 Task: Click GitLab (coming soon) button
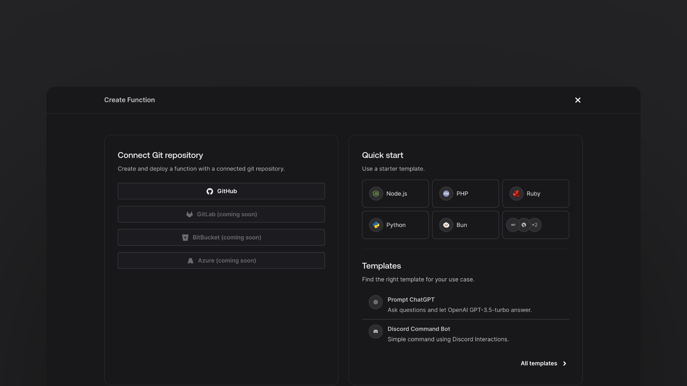[x=221, y=214]
